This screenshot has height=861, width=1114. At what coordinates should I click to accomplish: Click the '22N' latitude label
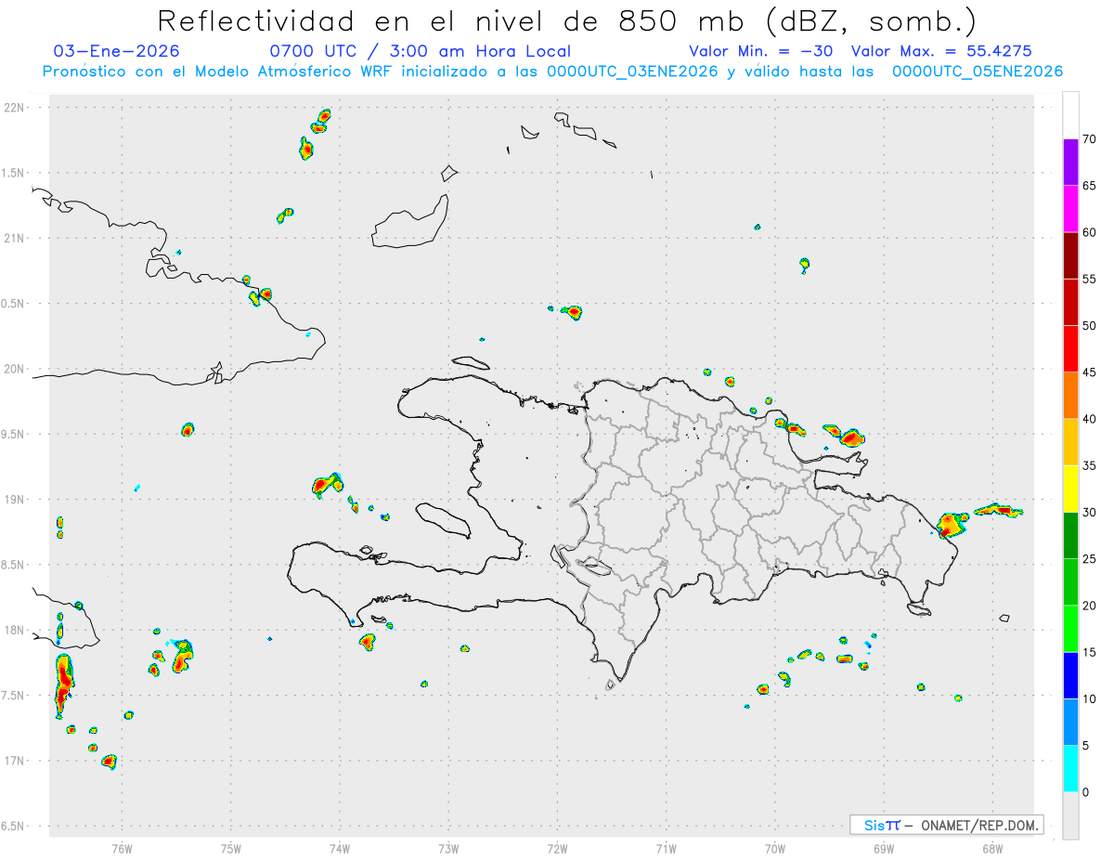[x=16, y=108]
